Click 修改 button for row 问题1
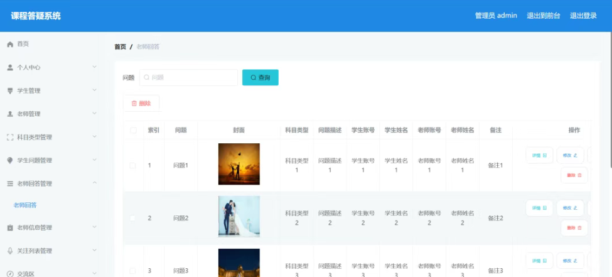Image resolution: width=612 pixels, height=277 pixels. (570, 155)
